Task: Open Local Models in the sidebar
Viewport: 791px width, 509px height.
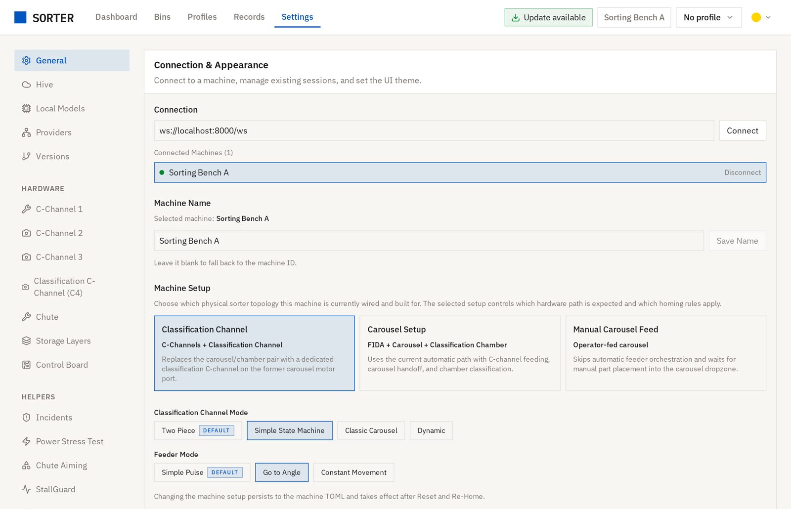Action: [72, 108]
